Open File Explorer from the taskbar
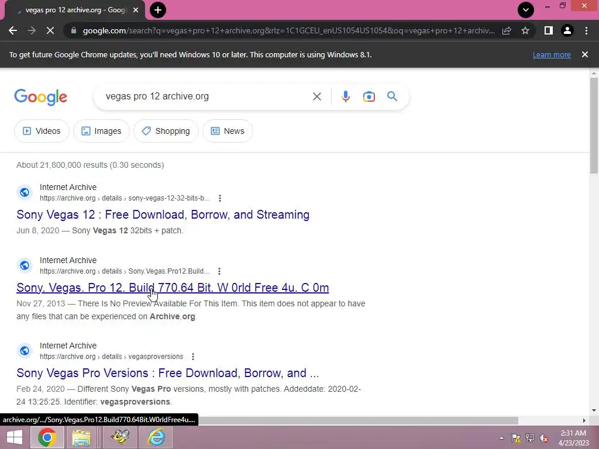Viewport: 599px width, 449px height. point(81,437)
